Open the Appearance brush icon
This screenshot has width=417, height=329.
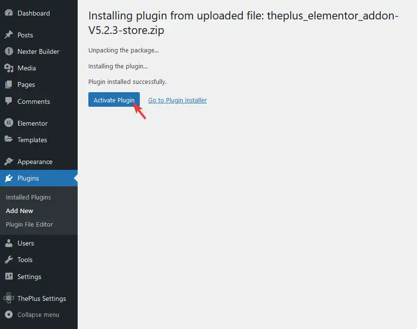click(x=10, y=161)
